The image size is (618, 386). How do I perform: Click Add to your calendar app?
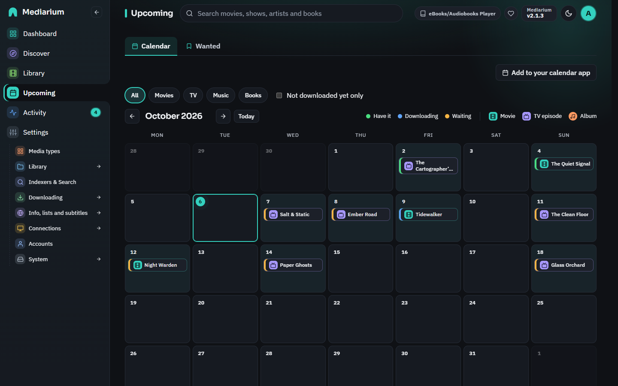(546, 72)
